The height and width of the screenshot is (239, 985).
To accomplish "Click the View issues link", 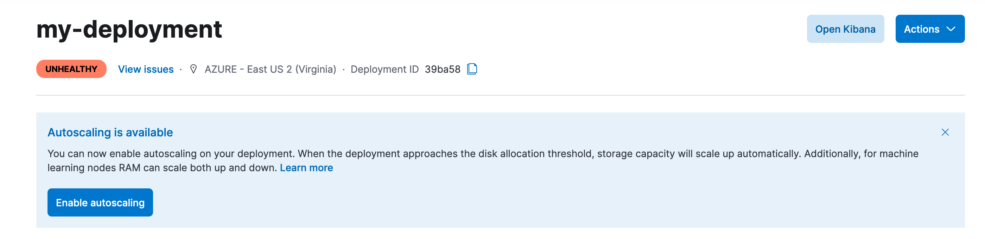I will [x=146, y=69].
